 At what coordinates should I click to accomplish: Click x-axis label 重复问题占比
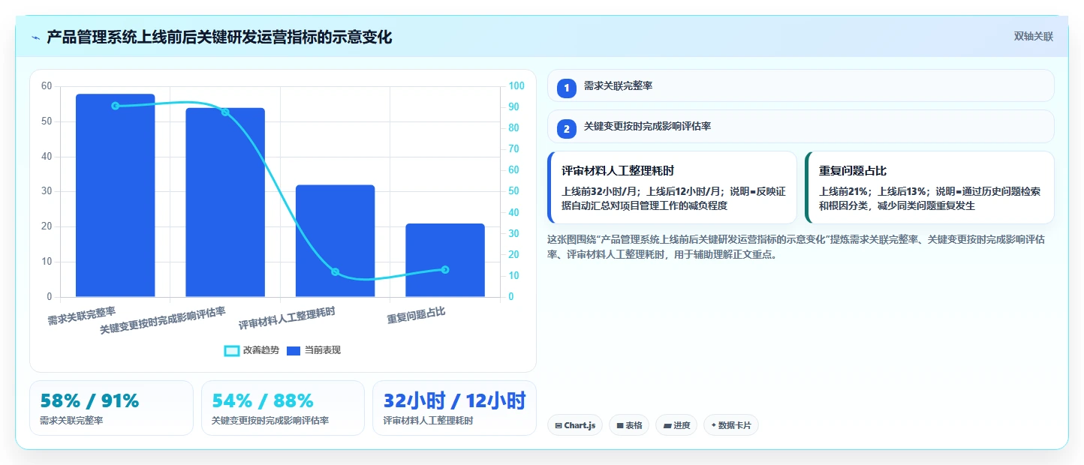click(417, 316)
